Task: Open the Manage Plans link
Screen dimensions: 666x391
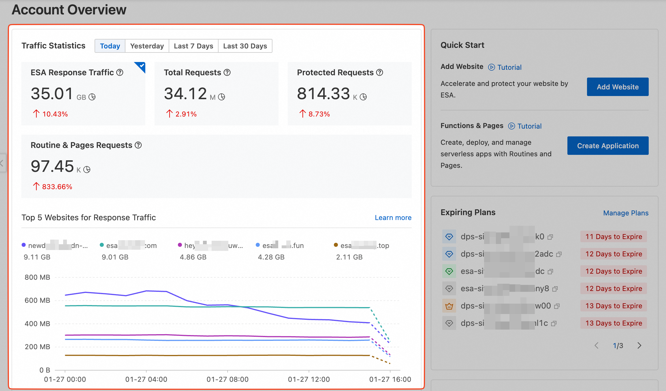Action: pos(626,213)
